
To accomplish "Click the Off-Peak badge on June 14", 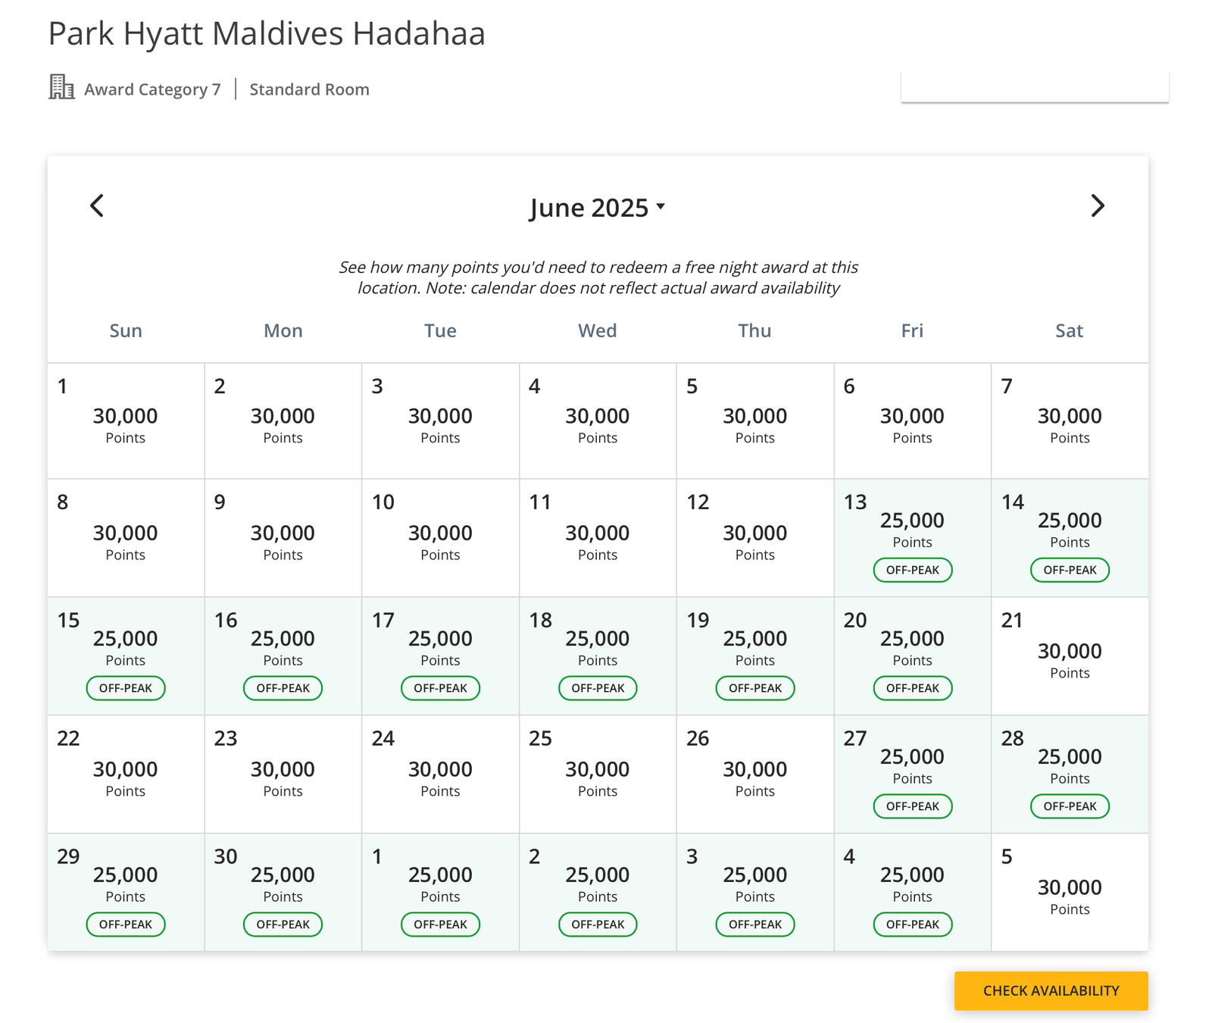I will 1070,570.
